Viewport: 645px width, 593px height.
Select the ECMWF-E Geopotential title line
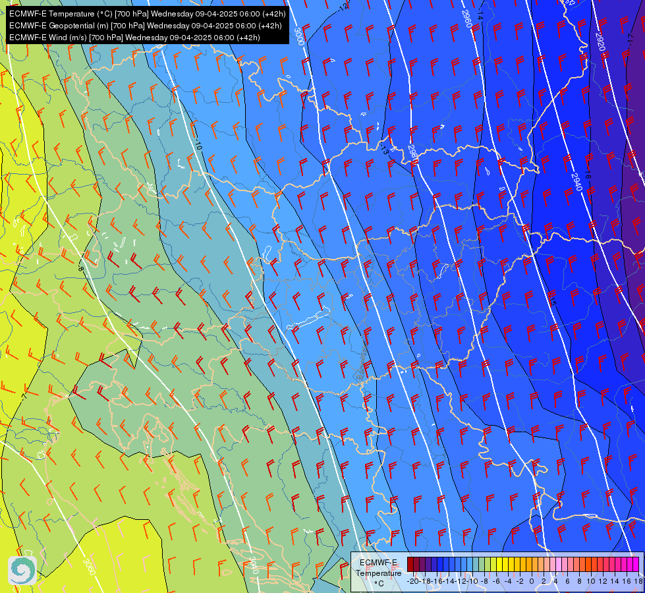point(145,26)
